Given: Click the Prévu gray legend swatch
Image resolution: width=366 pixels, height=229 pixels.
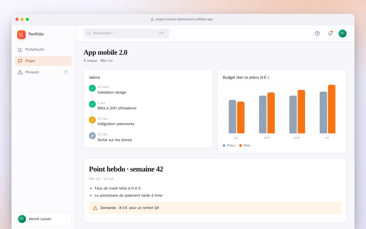Looking at the screenshot, I should (224, 145).
